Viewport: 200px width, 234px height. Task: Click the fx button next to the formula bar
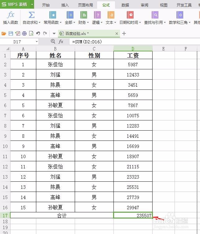click(61, 41)
